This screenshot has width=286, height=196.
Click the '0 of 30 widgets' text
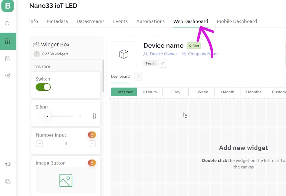tap(55, 54)
